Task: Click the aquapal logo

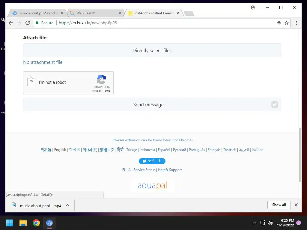Action: coord(152,185)
